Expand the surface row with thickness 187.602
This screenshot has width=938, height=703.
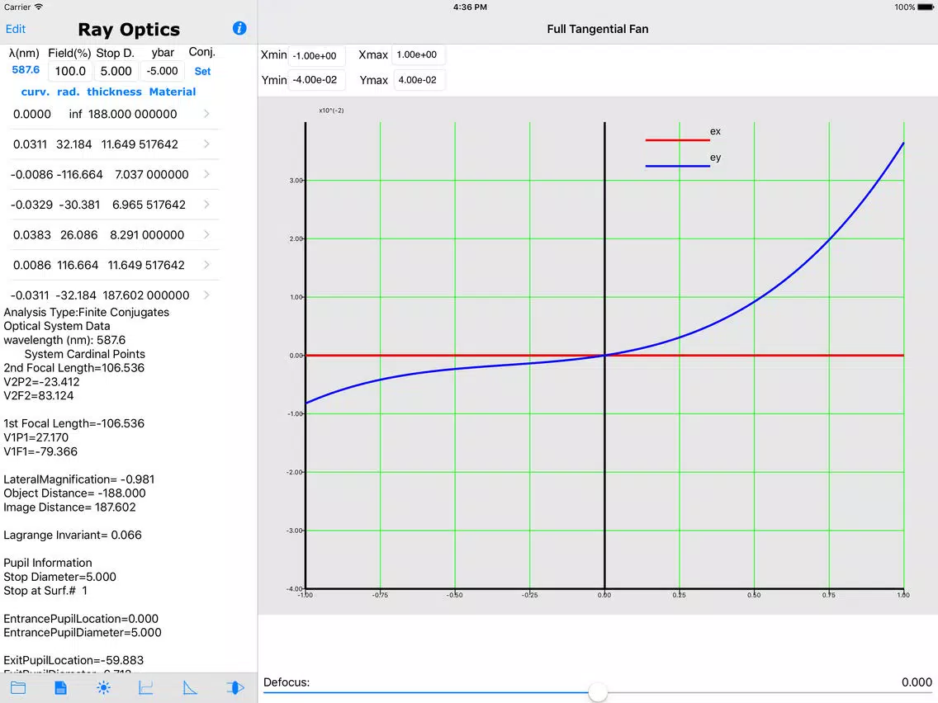[112, 295]
